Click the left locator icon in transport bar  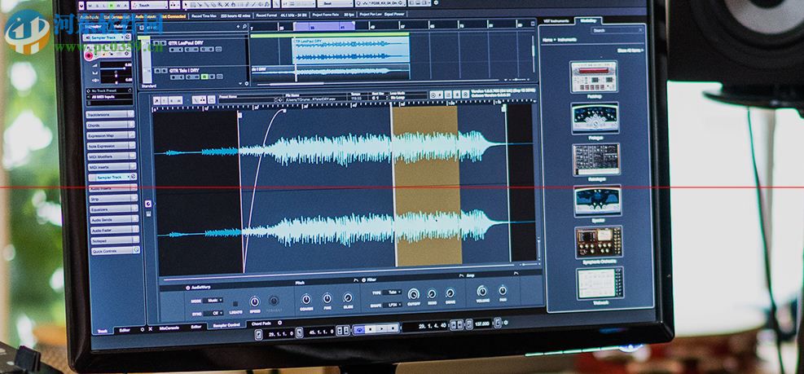[x=258, y=334]
